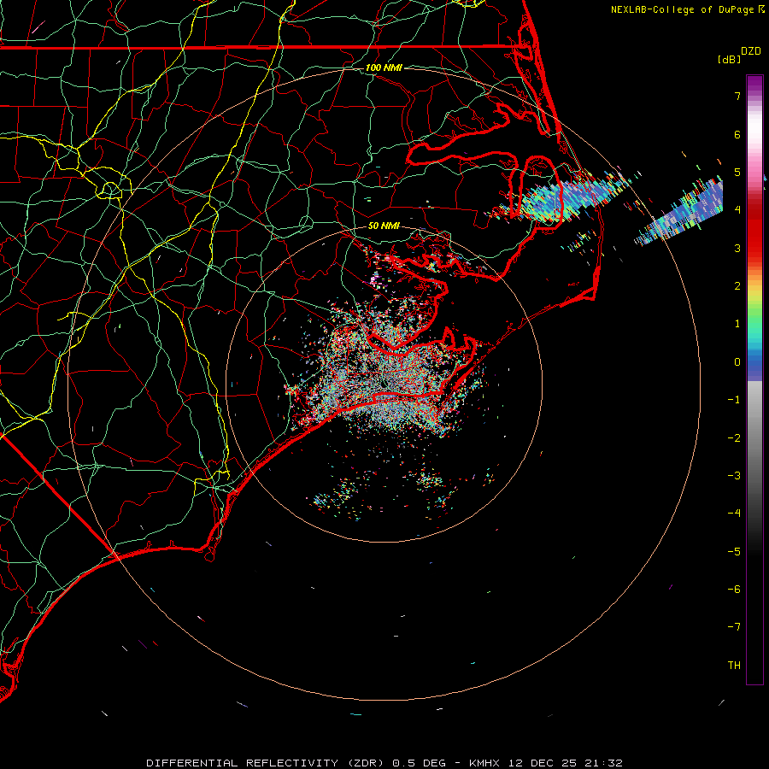The image size is (769, 769).
Task: Click the purple top of the color bar
Action: (754, 84)
